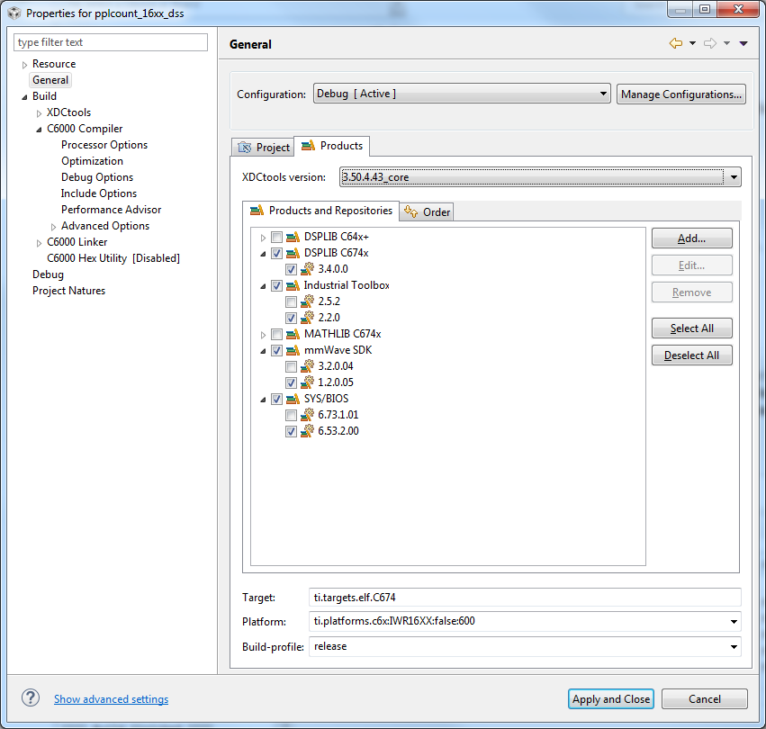Click the DSPLIB C64x+ product icon
Viewport: 766px width, 729px height.
(x=293, y=238)
